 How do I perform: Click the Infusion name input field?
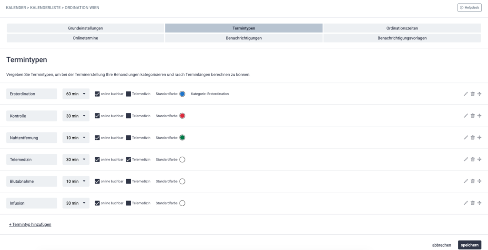(31, 203)
